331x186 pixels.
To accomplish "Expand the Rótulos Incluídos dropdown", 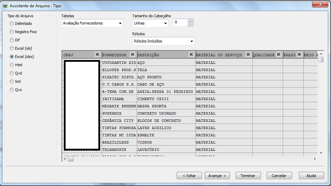I will pos(163,41).
